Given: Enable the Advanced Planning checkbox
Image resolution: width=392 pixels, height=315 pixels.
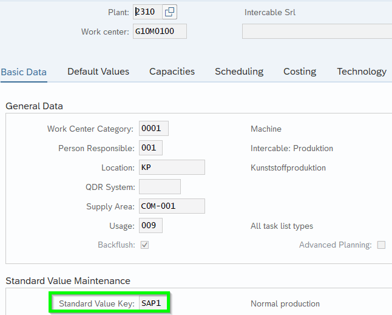Looking at the screenshot, I should [x=381, y=245].
